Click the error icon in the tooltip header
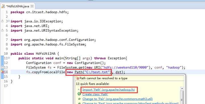Viewport: 205px width, 104px height. (x=77, y=78)
